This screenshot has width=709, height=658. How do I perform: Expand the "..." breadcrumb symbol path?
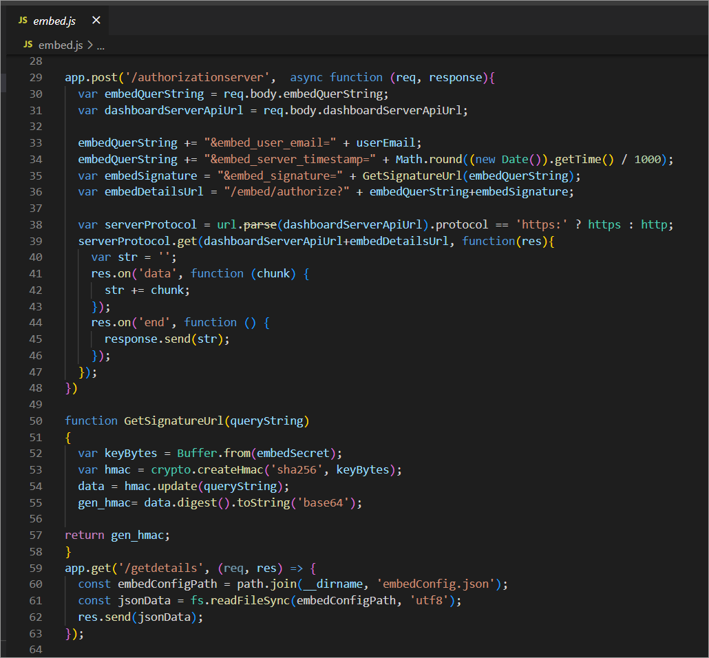tap(100, 45)
